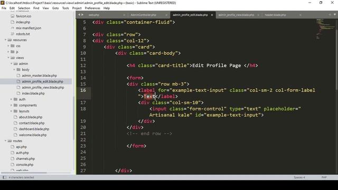338x190 pixels.
Task: Open the View menu
Action: click(x=46, y=8)
